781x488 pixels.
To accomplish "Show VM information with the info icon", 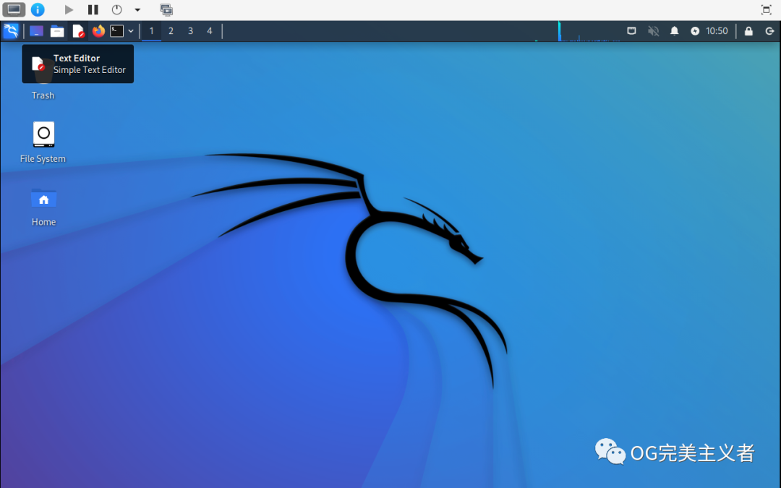I will 38,9.
